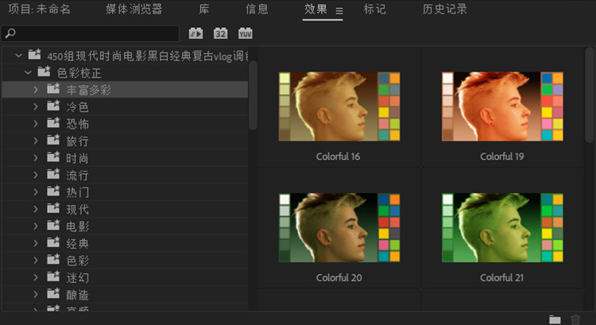Click the 经典 preset folder icon
Image resolution: width=596 pixels, height=325 pixels.
point(53,243)
